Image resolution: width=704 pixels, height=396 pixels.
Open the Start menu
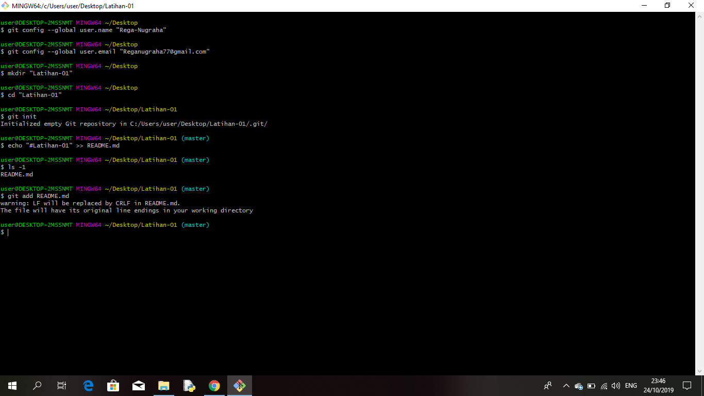[12, 385]
